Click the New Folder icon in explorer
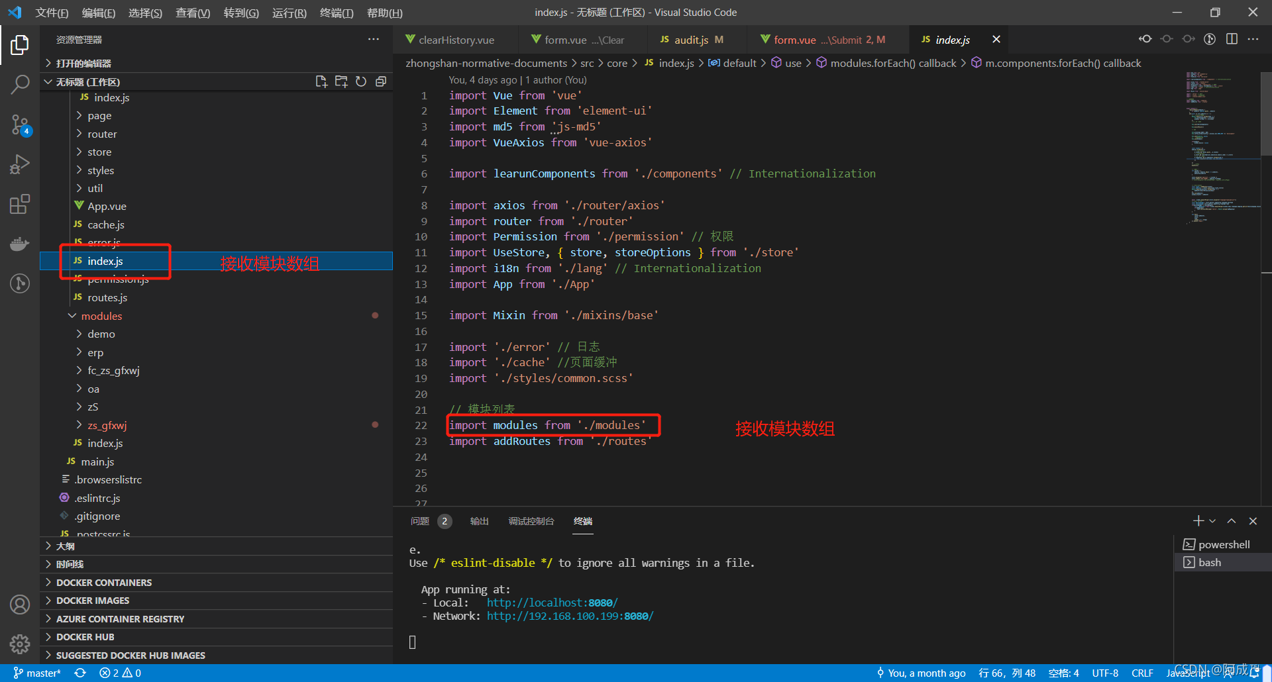1272x682 pixels. [x=341, y=81]
